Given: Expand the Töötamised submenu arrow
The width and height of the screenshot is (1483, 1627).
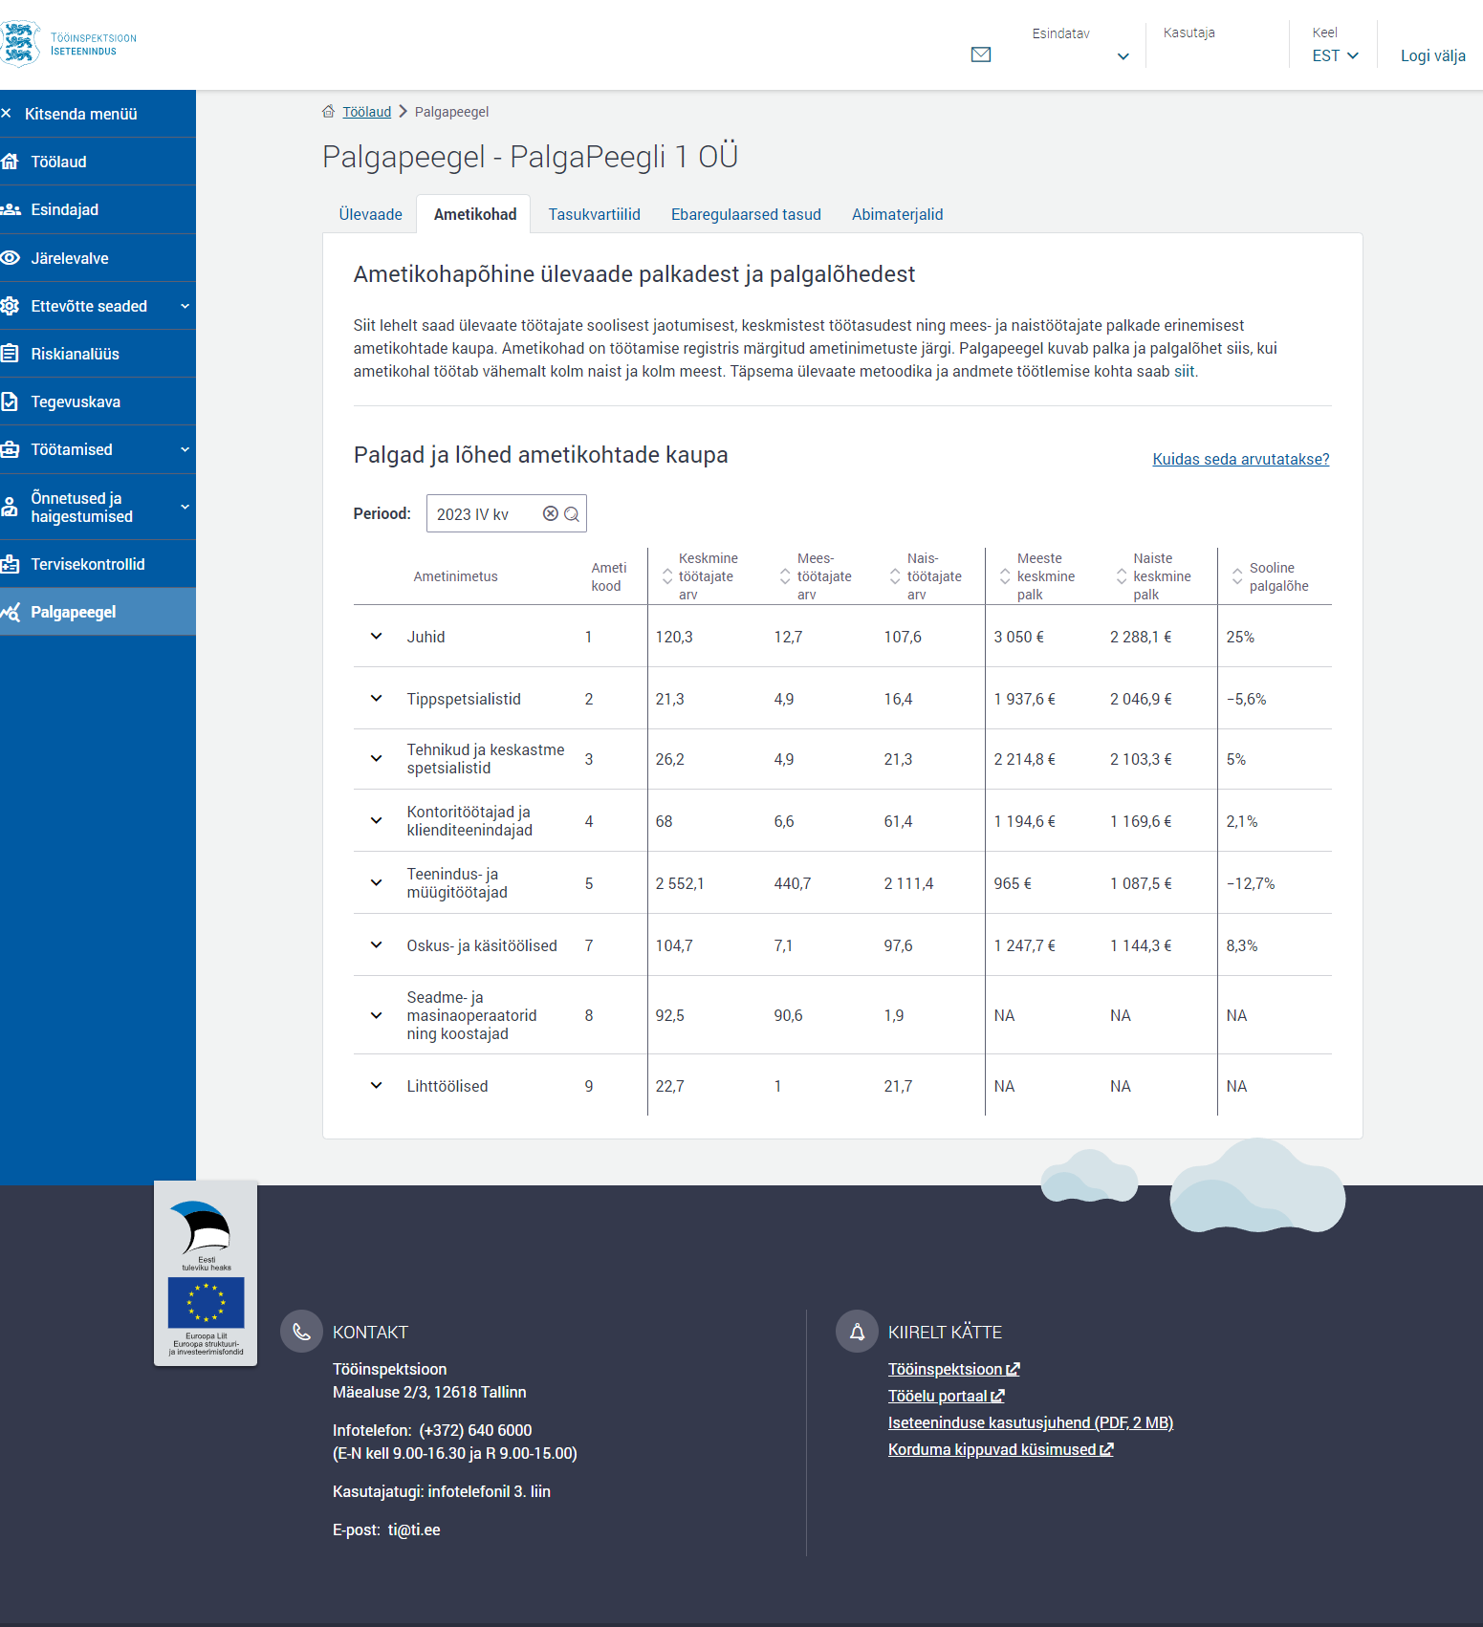Looking at the screenshot, I should 185,449.
